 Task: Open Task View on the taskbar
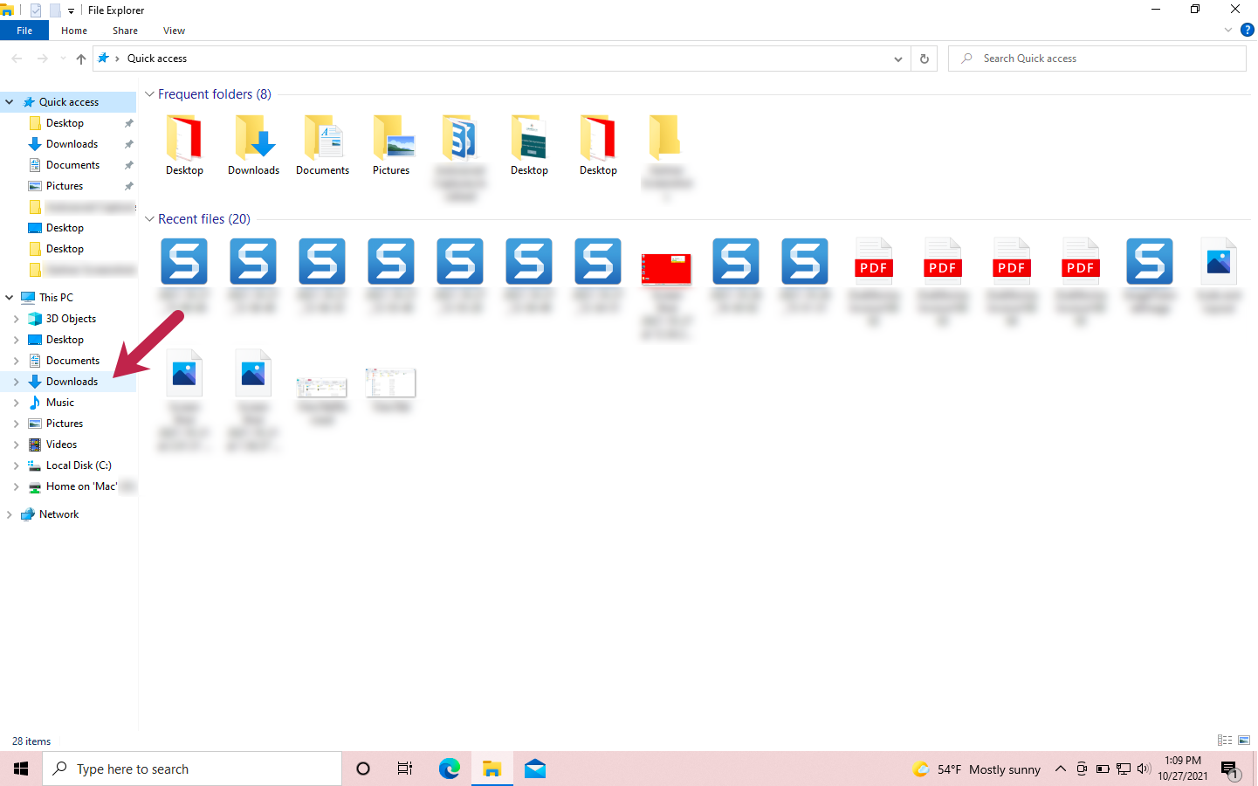point(405,769)
